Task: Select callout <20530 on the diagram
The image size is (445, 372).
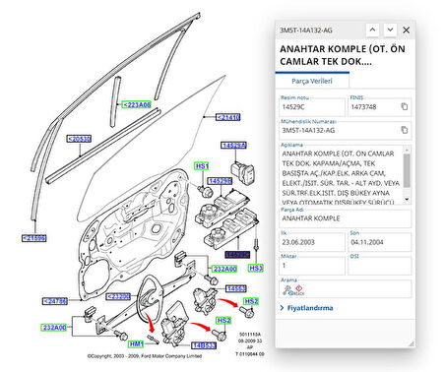Action: [79, 139]
